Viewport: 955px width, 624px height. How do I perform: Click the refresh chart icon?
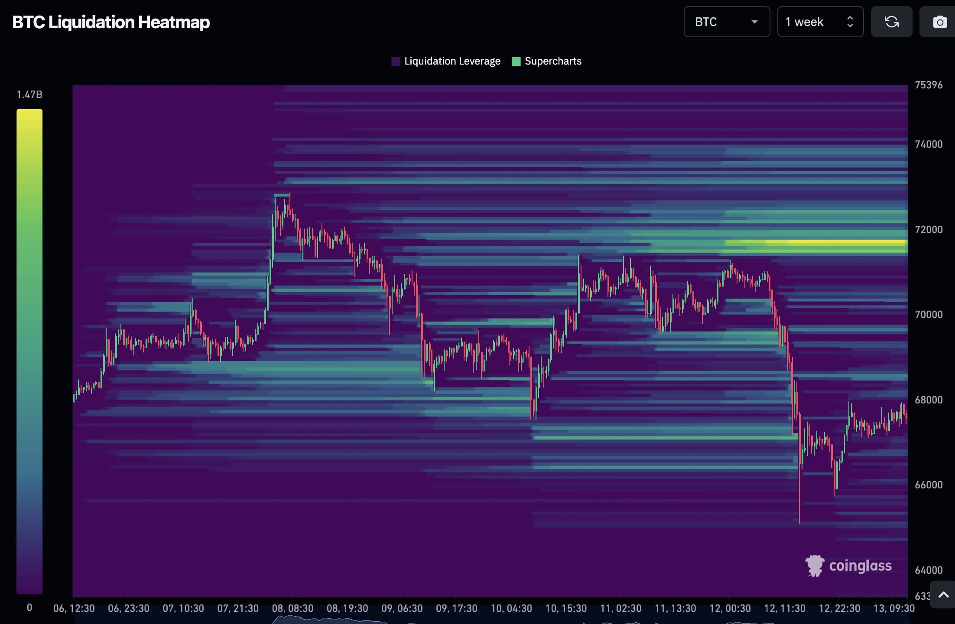pos(892,22)
